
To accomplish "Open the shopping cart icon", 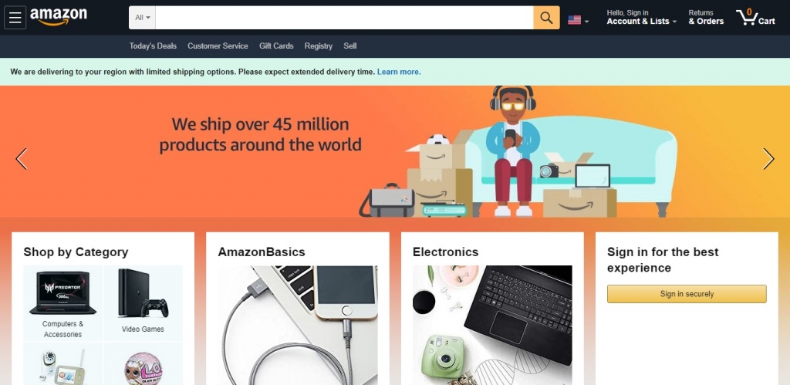I will (755, 17).
